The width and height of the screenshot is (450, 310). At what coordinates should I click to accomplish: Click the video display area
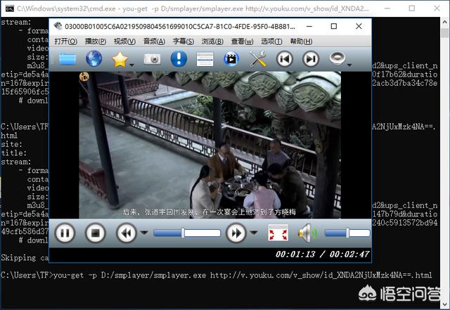(210, 145)
